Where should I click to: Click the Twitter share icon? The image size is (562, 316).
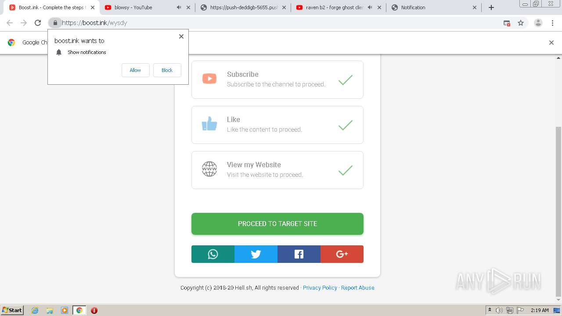(x=256, y=254)
